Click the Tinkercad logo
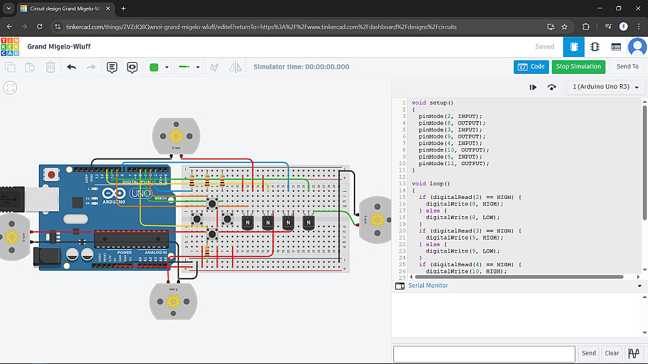The height and width of the screenshot is (364, 648). [x=10, y=47]
